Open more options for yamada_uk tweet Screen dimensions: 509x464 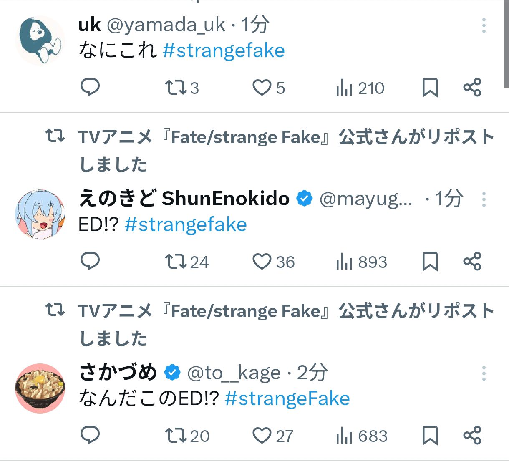coord(484,26)
